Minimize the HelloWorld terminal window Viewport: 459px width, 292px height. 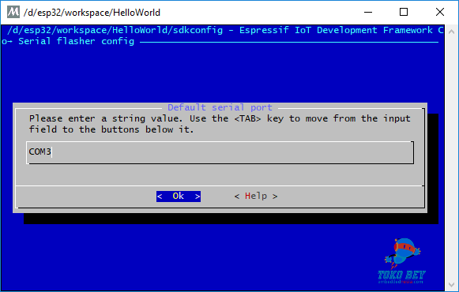pos(368,13)
